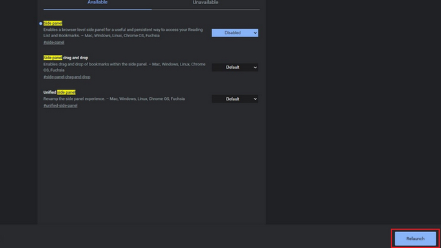
Task: Click the chevron on the Unified side panel dropdown
Action: [255, 99]
